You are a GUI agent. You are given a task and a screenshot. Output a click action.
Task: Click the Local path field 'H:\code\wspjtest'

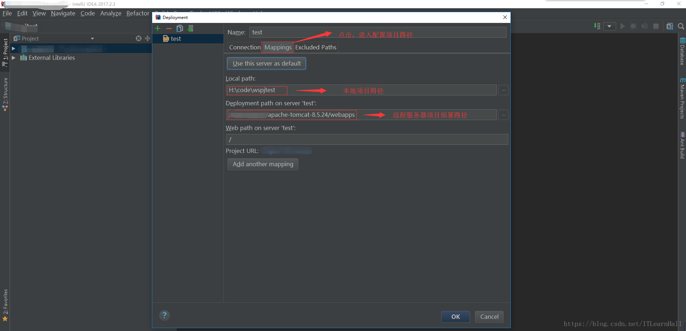[361, 90]
